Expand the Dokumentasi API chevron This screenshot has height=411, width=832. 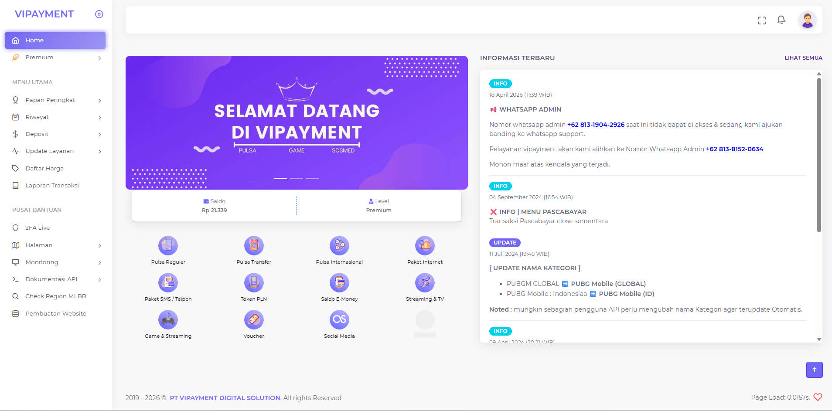(100, 279)
